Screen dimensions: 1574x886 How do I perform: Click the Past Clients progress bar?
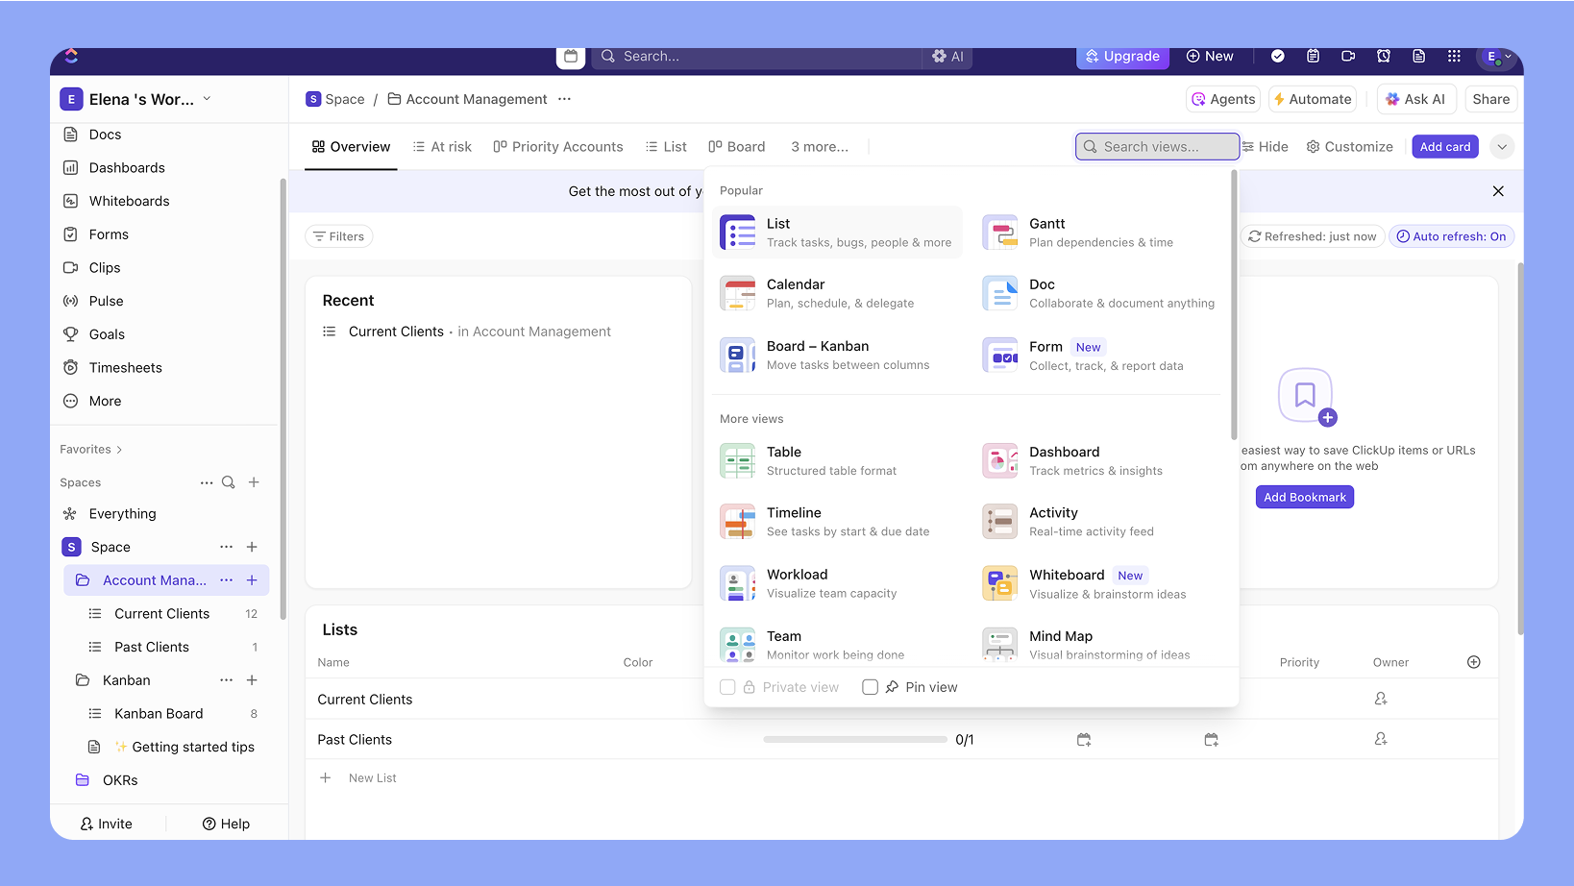coord(855,740)
